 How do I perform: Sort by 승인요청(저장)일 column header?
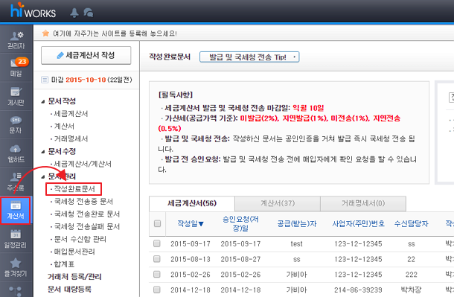point(240,223)
